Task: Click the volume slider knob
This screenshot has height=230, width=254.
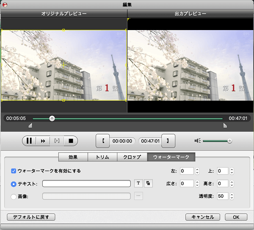Action: click(229, 141)
